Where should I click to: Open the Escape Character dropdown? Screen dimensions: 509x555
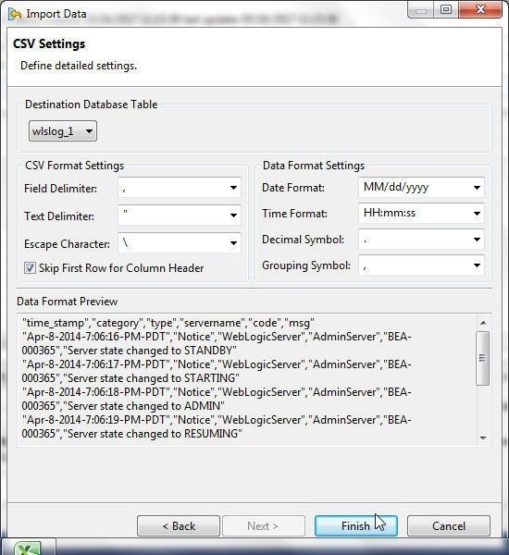(180, 242)
